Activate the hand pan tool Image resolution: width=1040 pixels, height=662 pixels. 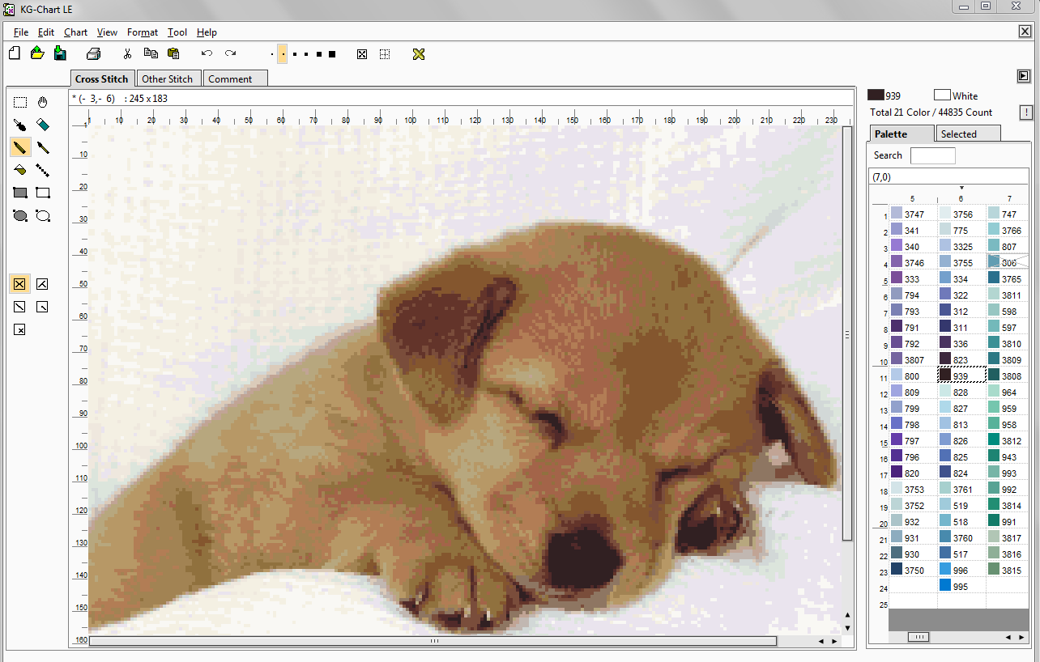[43, 102]
